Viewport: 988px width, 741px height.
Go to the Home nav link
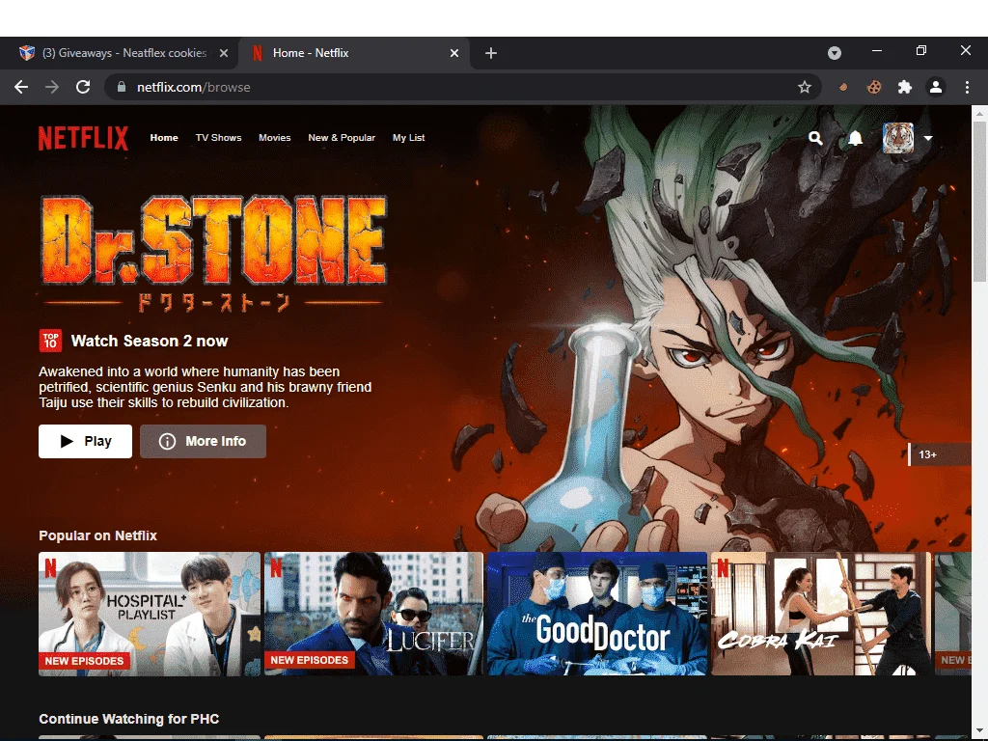click(x=164, y=137)
